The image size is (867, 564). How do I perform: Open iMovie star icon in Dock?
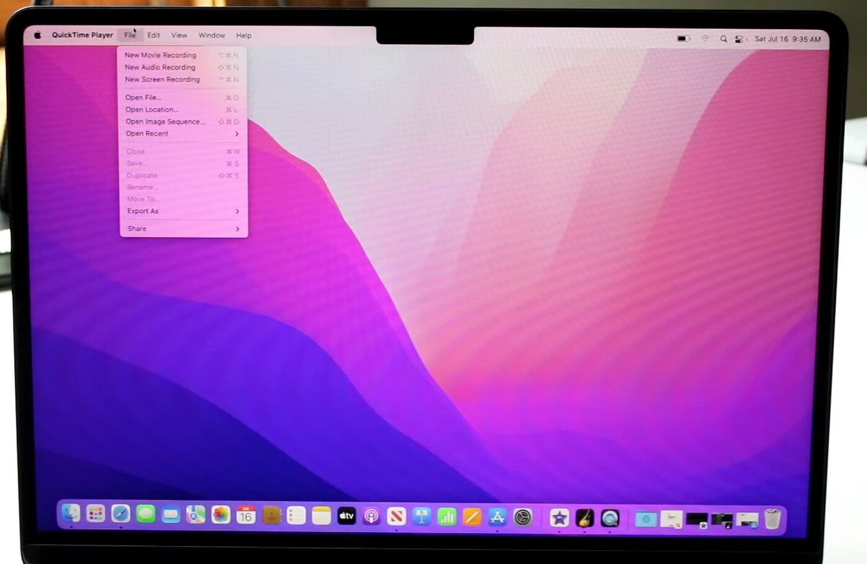pos(559,517)
